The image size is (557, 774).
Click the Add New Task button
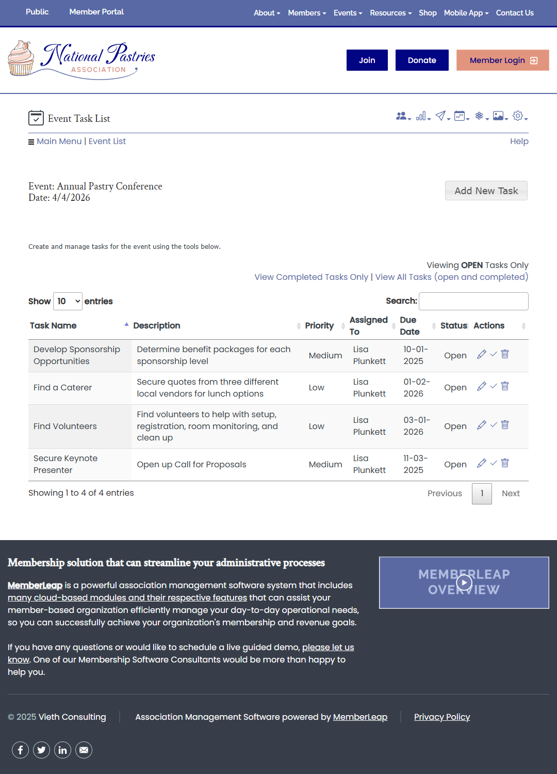[486, 191]
